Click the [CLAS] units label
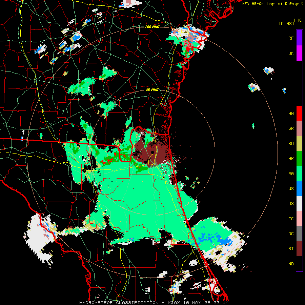This screenshot has height=305, width=305. [x=286, y=23]
